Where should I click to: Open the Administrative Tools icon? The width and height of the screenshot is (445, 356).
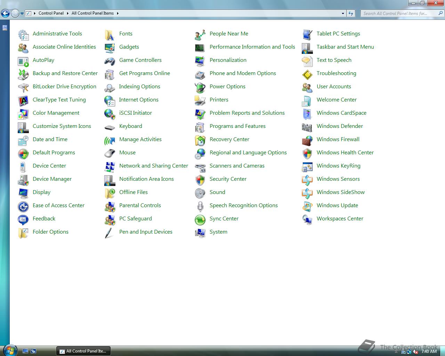[23, 34]
